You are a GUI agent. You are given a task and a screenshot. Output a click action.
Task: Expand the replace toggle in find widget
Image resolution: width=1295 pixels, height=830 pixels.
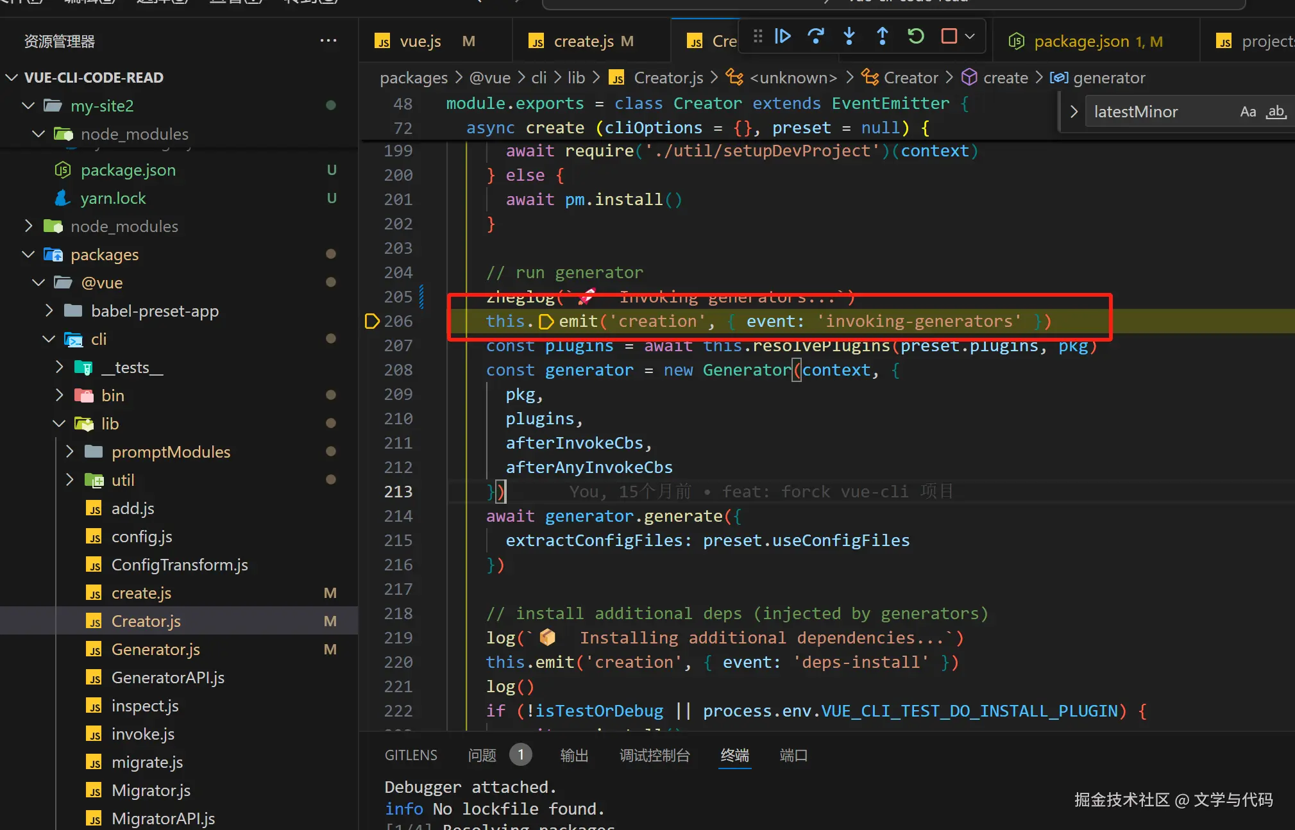pos(1074,112)
